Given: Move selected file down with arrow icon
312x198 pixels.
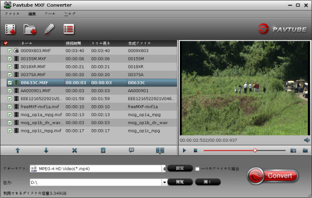Looking at the screenshot, I should (x=46, y=151).
